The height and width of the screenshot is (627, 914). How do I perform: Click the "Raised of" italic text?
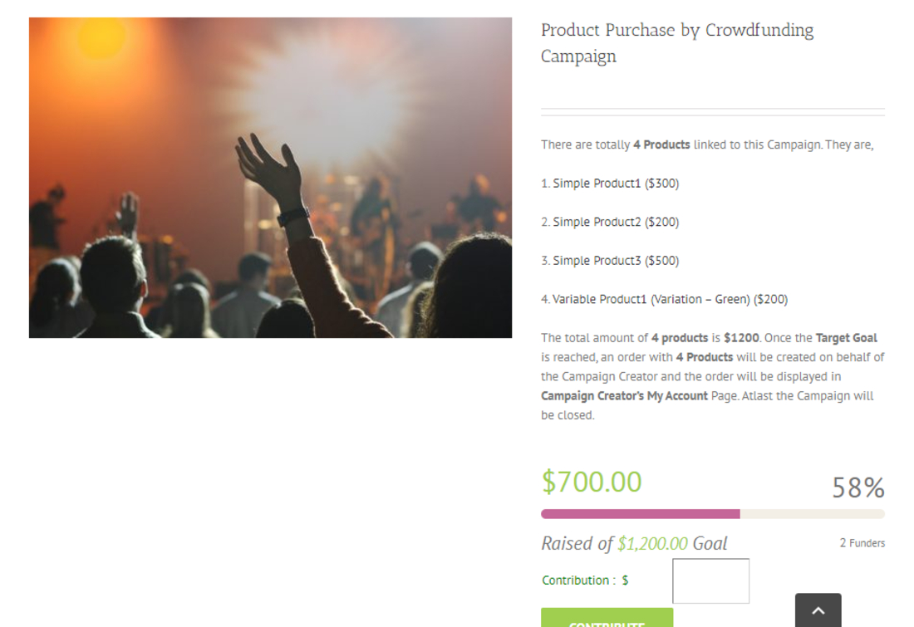pyautogui.click(x=577, y=543)
